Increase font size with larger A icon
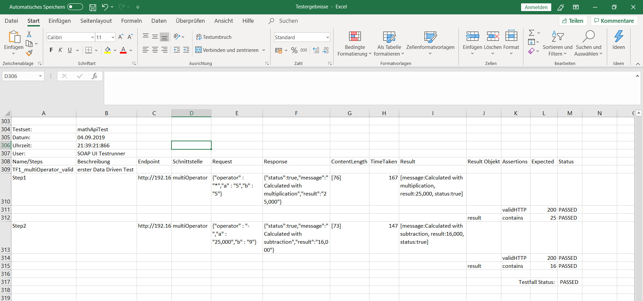Image resolution: width=643 pixels, height=301 pixels. pos(121,37)
